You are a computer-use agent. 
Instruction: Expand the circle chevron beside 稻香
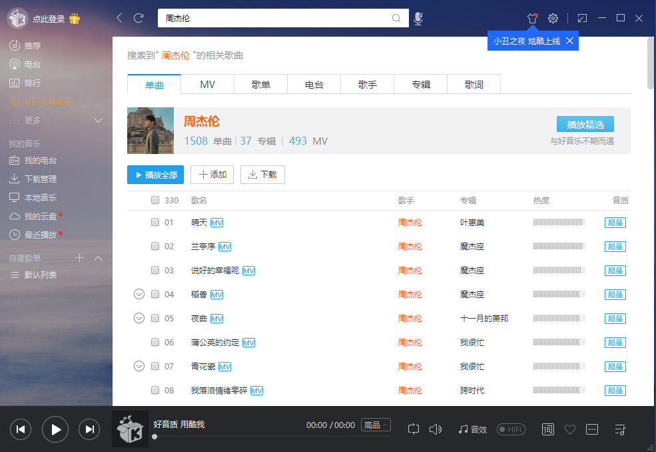(x=139, y=294)
